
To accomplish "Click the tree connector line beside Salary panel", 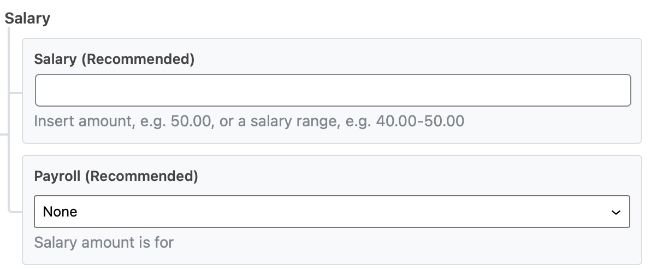I will (15, 92).
